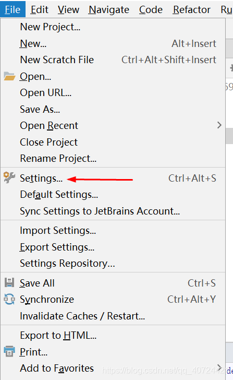Open the Add to Favorites entry
Screen dimensions: 233x380
57,368
